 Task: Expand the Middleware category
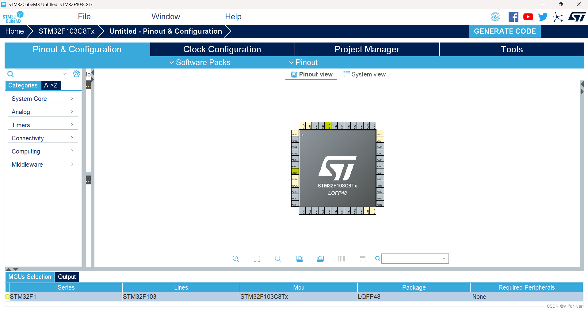pyautogui.click(x=43, y=165)
